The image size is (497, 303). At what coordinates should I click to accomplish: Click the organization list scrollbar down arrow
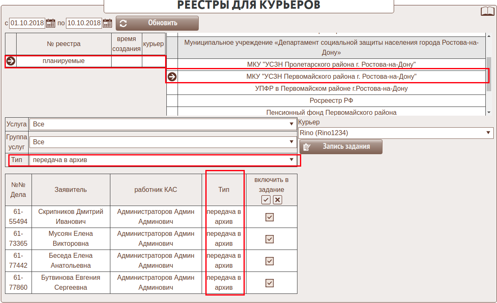click(490, 112)
